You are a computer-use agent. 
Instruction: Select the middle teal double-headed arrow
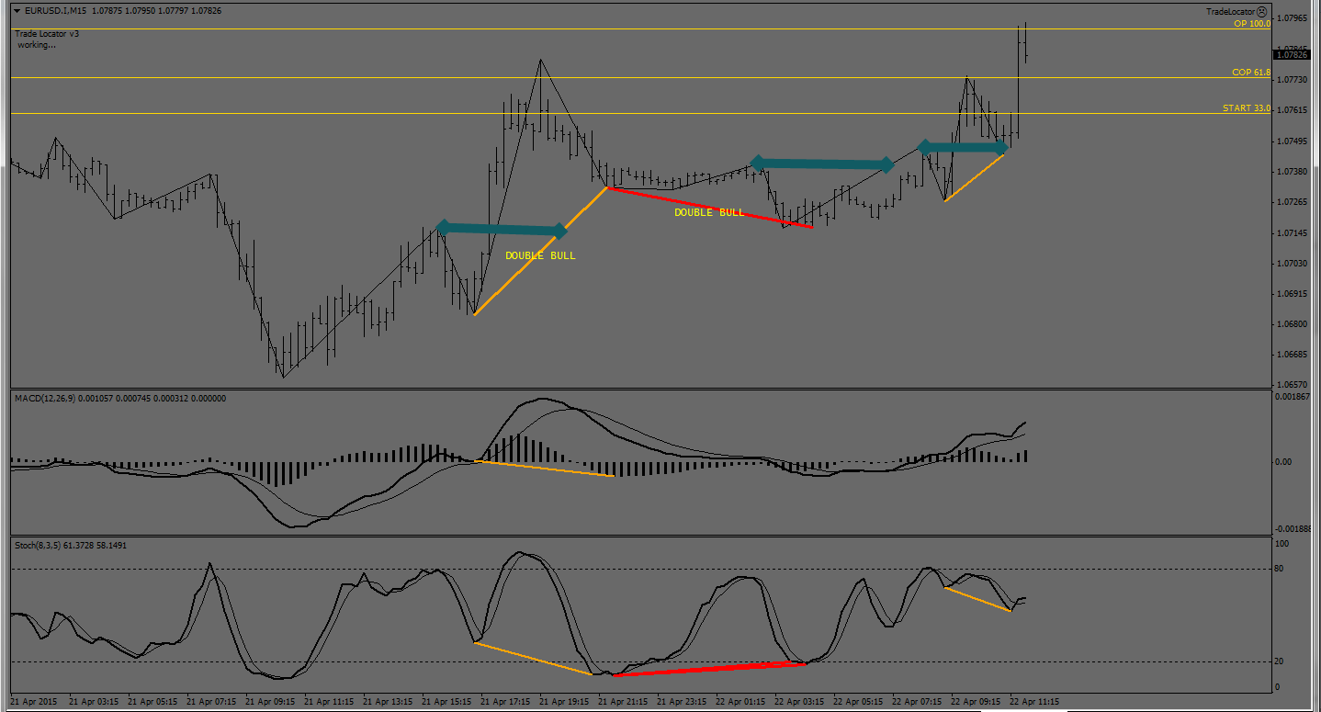click(821, 164)
